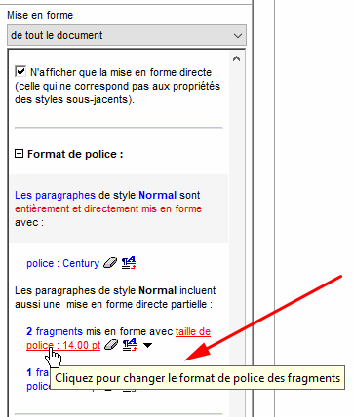Collapse the 'Format de police' section
This screenshot has height=417, width=353.
point(20,154)
